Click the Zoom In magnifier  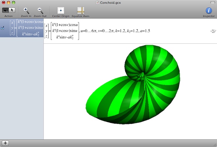26,11
